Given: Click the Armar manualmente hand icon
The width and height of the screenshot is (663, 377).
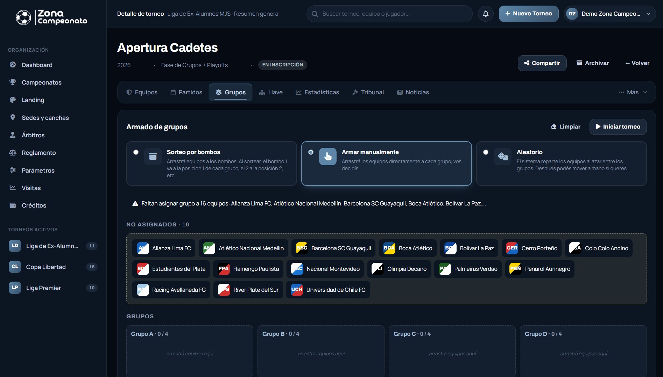Looking at the screenshot, I should point(328,156).
